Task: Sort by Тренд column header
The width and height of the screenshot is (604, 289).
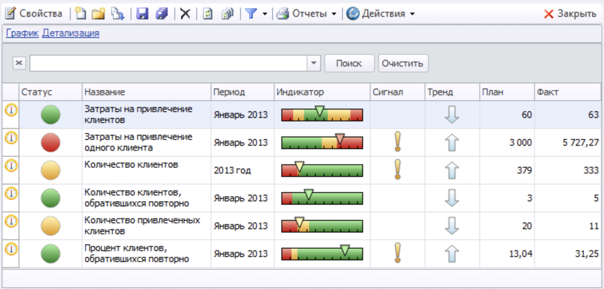Action: [452, 92]
